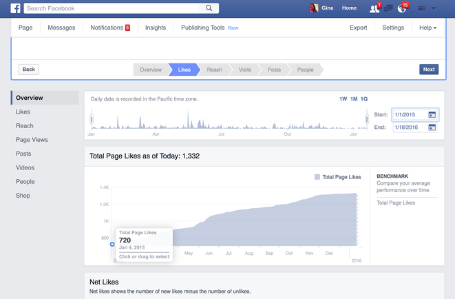Viewport: 455px width, 299px height.
Task: Click the Back button
Action: click(29, 70)
